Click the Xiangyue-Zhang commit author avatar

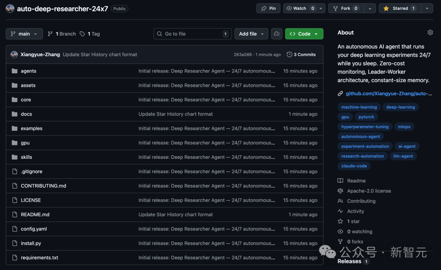14,55
